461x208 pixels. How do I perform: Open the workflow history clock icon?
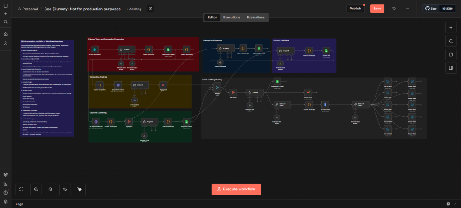[x=394, y=9]
